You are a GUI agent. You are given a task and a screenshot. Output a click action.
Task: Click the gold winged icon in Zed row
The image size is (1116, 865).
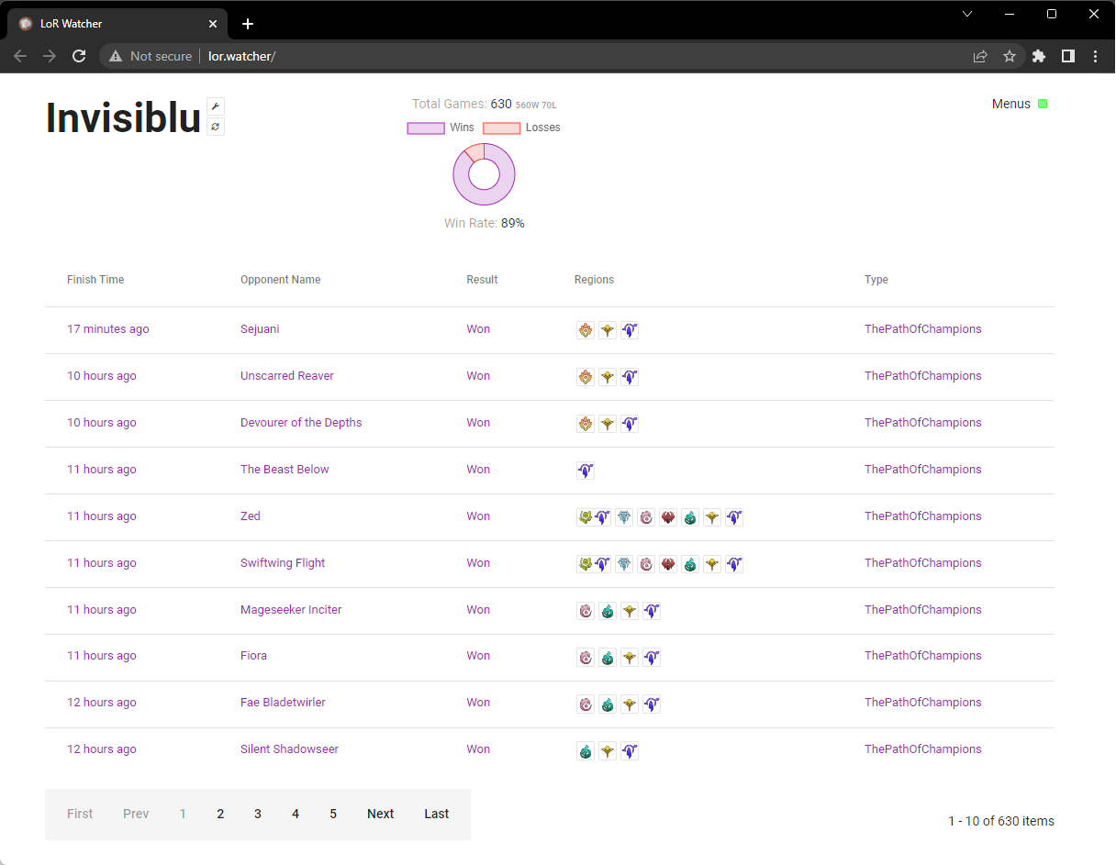coord(712,517)
